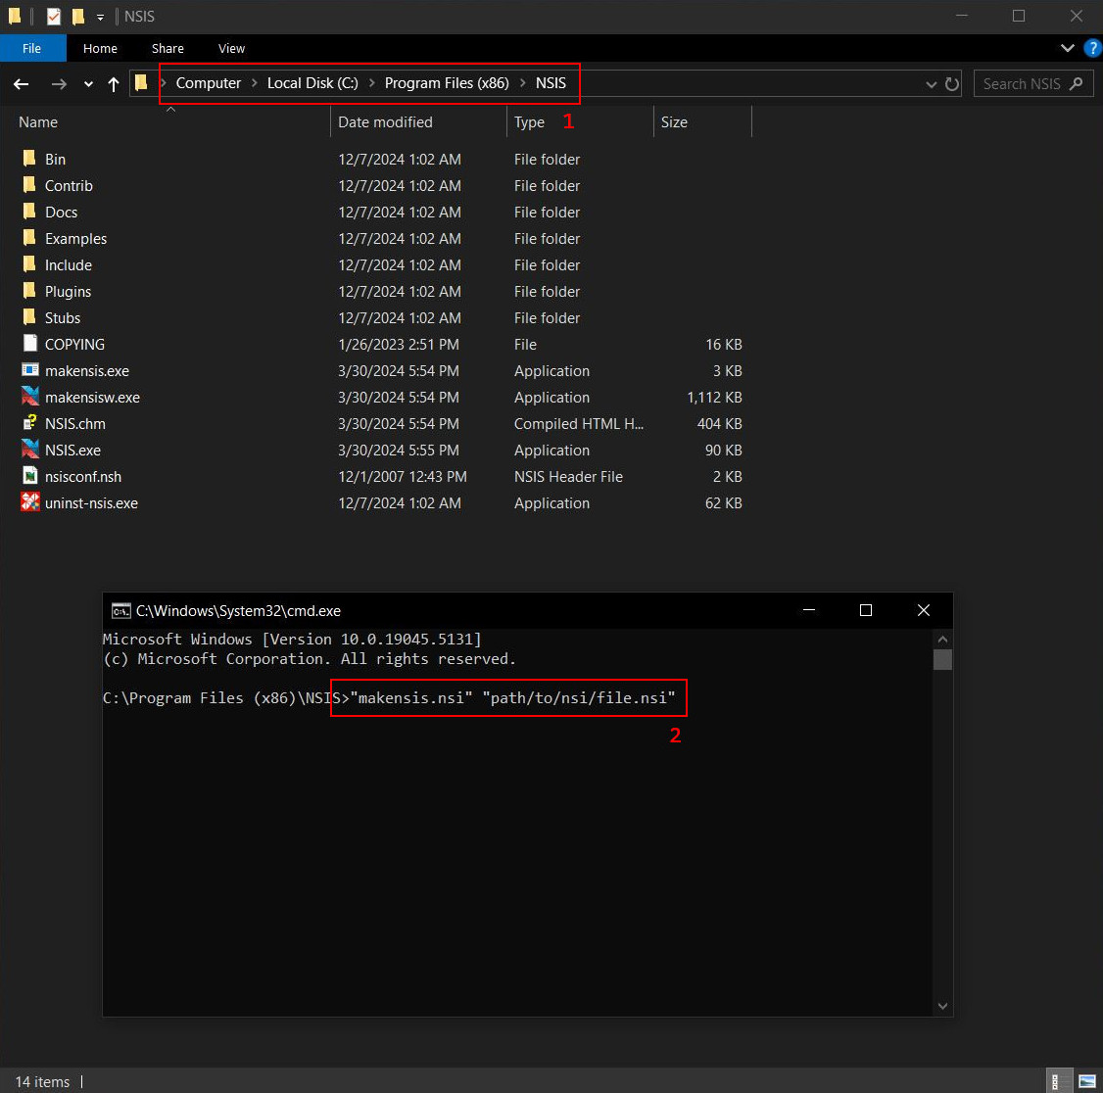1103x1093 pixels.
Task: Switch to large icons view layout
Action: [1086, 1081]
